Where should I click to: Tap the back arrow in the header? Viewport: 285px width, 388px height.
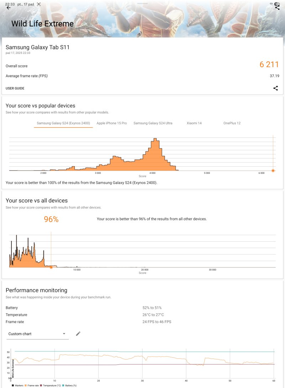tap(9, 7)
